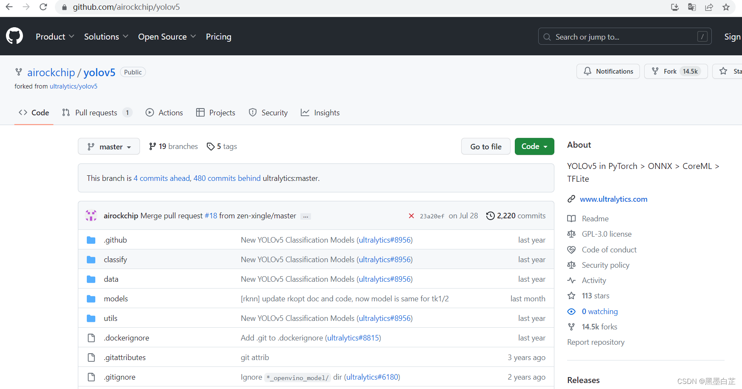Open the utils folder

pos(111,318)
